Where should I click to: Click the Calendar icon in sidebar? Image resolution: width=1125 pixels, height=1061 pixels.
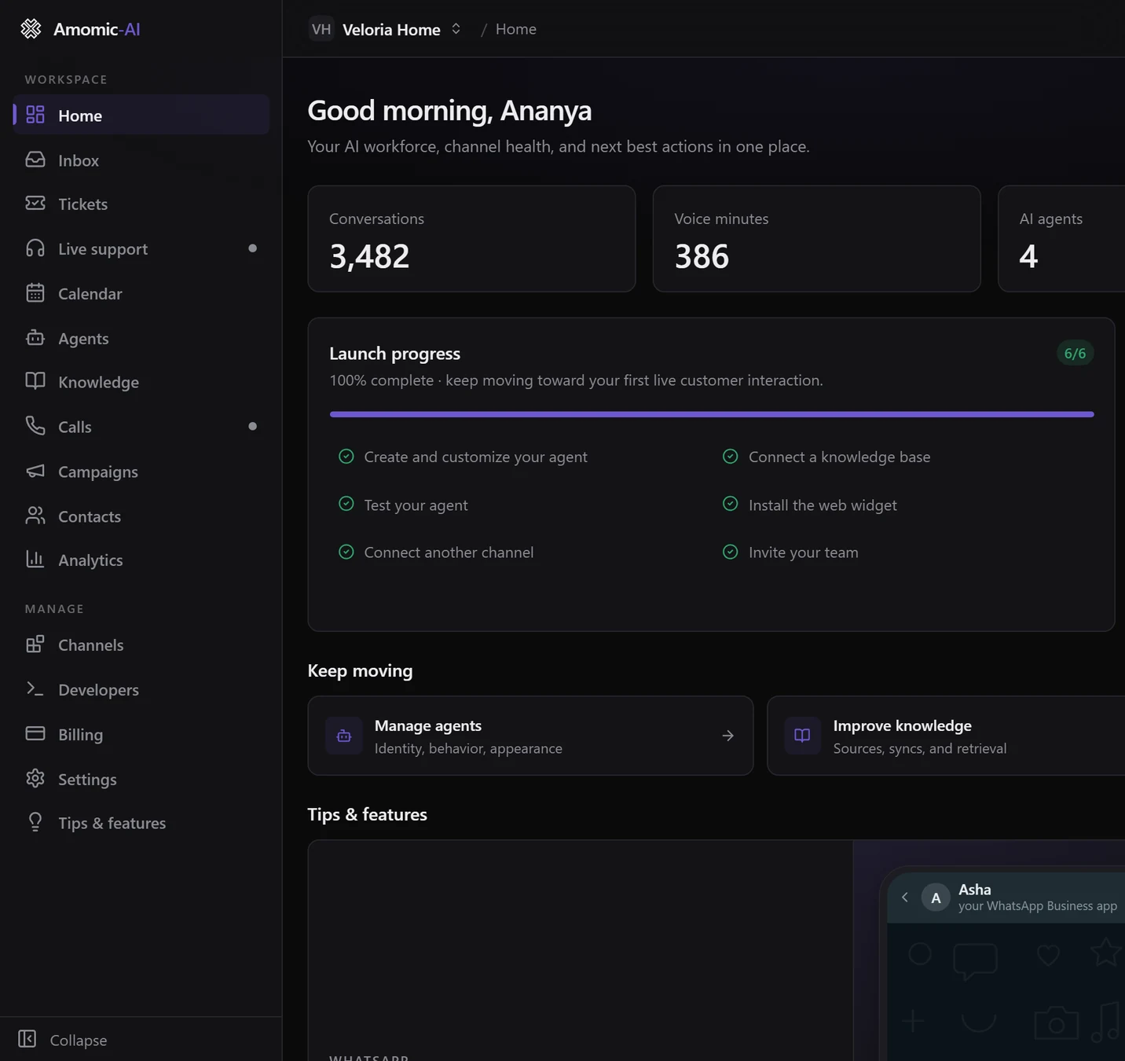coord(35,293)
